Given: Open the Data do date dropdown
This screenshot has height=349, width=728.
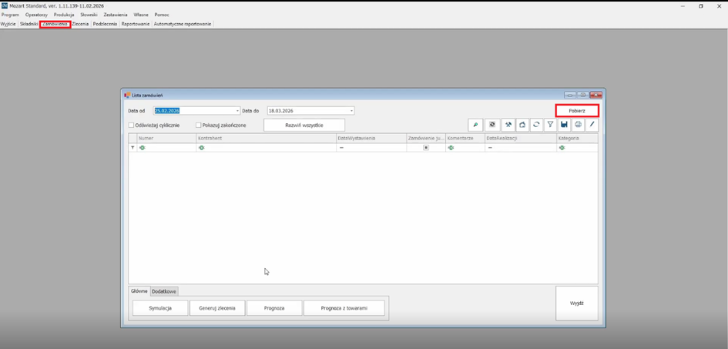Looking at the screenshot, I should click(x=351, y=111).
